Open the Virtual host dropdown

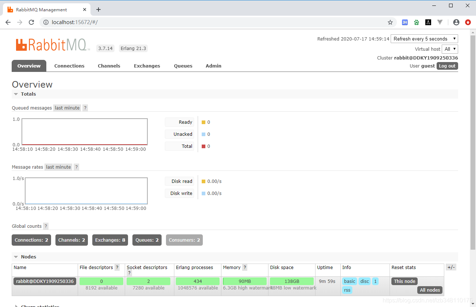(450, 49)
